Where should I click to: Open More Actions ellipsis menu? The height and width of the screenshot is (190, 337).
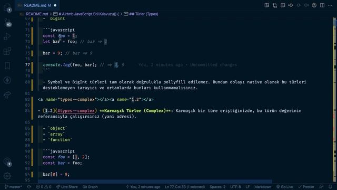click(x=330, y=5)
